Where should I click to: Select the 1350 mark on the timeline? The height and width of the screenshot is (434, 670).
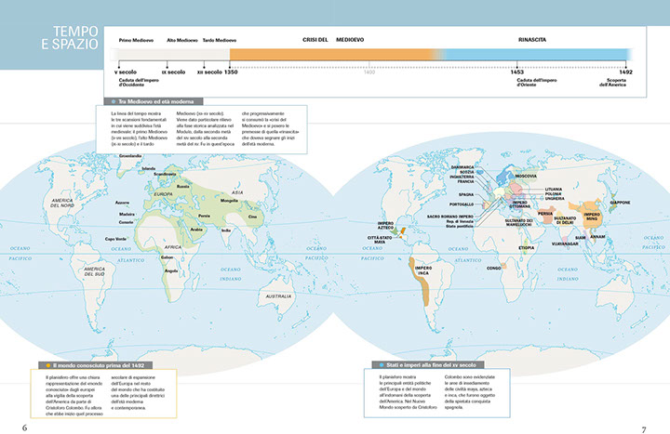point(232,72)
